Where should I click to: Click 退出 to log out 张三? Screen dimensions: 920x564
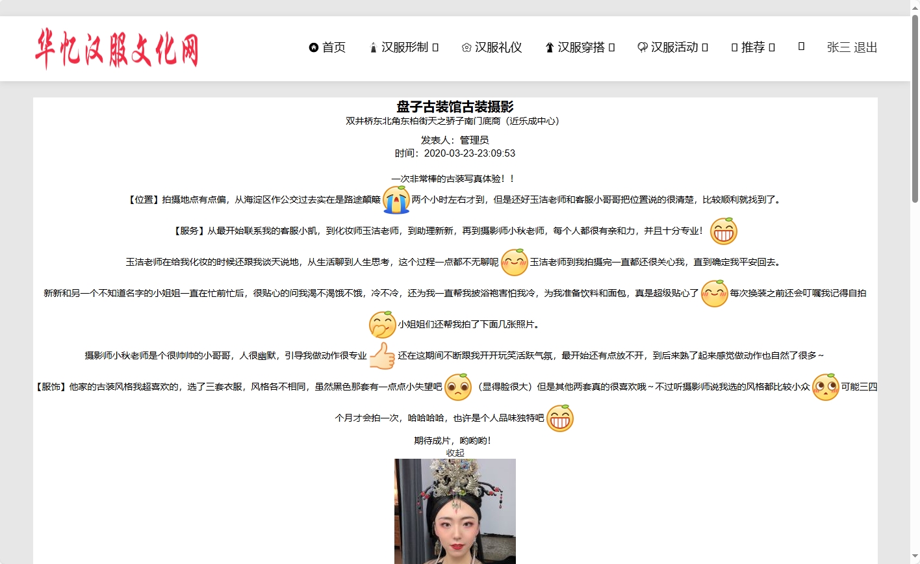(x=866, y=47)
